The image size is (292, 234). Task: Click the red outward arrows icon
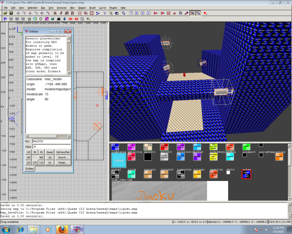coord(76,19)
